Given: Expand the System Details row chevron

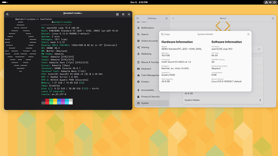Looking at the screenshot, I should point(260,100).
